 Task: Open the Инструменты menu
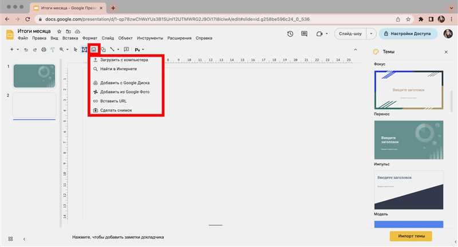pos(150,38)
